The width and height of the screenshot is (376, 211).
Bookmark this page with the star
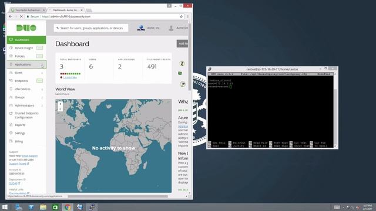tap(182, 16)
